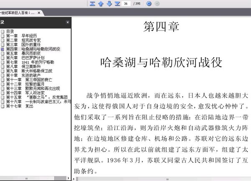Open bookmark 第十五章 害群之马
This screenshot has width=251, height=181.
(x=37, y=97)
